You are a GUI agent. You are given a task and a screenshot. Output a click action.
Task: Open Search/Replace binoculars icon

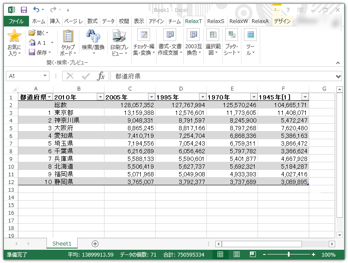(93, 36)
